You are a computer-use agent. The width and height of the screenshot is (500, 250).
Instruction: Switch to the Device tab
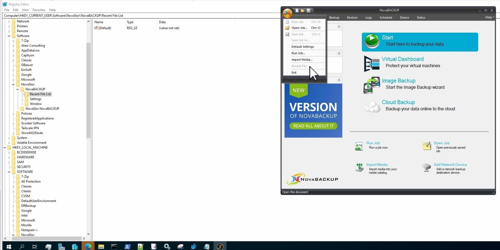click(x=404, y=18)
